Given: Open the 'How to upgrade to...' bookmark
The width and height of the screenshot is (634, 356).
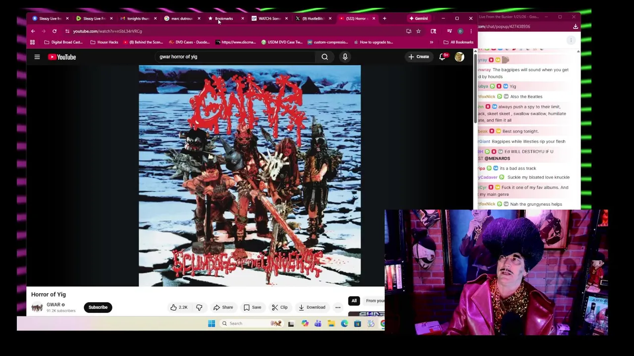Looking at the screenshot, I should (x=373, y=42).
